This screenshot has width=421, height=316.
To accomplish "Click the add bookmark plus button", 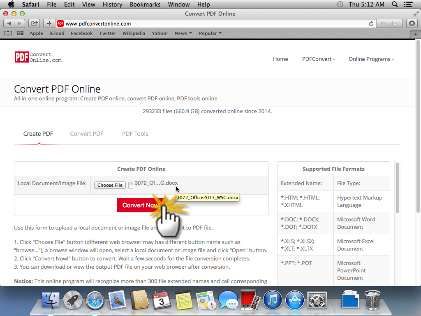I will pyautogui.click(x=49, y=23).
